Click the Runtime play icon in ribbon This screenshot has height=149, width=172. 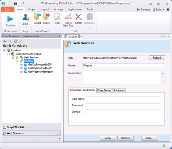tap(10, 19)
